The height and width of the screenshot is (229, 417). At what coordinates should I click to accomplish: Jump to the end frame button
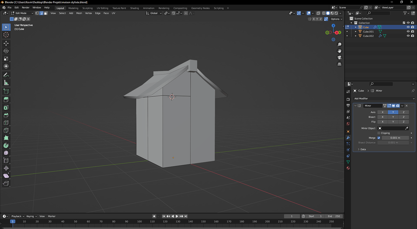186,216
